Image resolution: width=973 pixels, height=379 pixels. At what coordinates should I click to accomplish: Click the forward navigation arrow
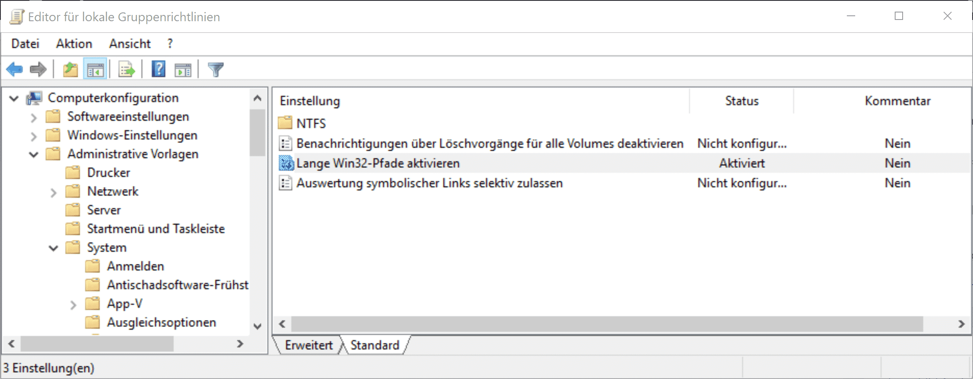(x=38, y=69)
